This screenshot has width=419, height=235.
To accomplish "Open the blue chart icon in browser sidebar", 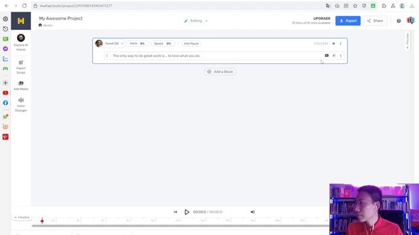I will click(x=5, y=59).
